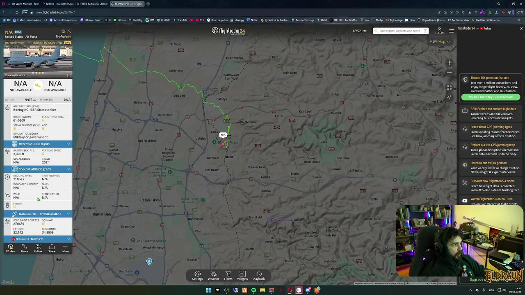Open B2B custom flight data promo

point(491,113)
